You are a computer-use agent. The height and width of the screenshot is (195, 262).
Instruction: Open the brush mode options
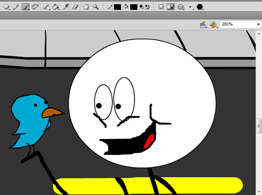point(181,7)
